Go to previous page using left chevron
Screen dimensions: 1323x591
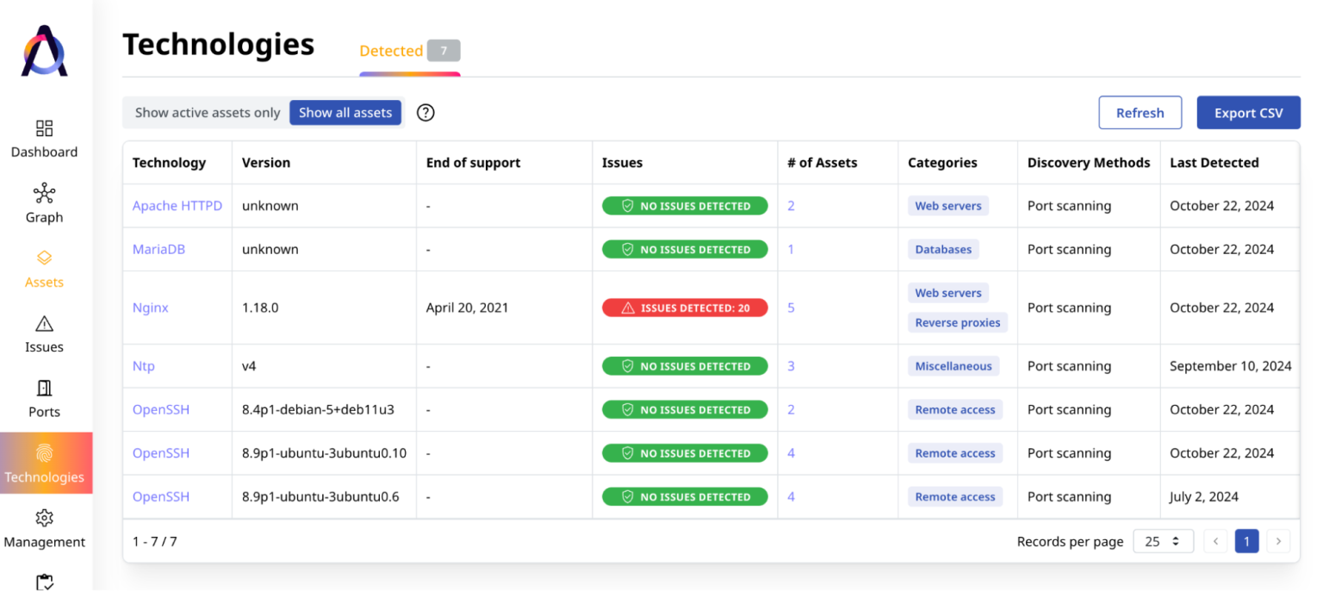click(1215, 541)
